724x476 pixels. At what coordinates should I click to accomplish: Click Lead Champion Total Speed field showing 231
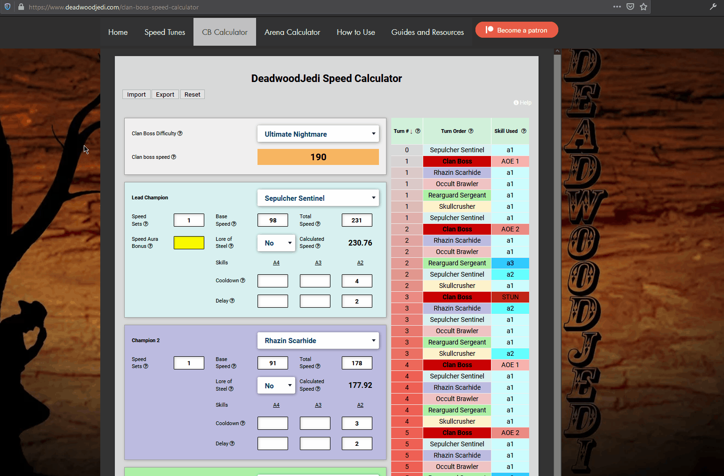tap(357, 220)
